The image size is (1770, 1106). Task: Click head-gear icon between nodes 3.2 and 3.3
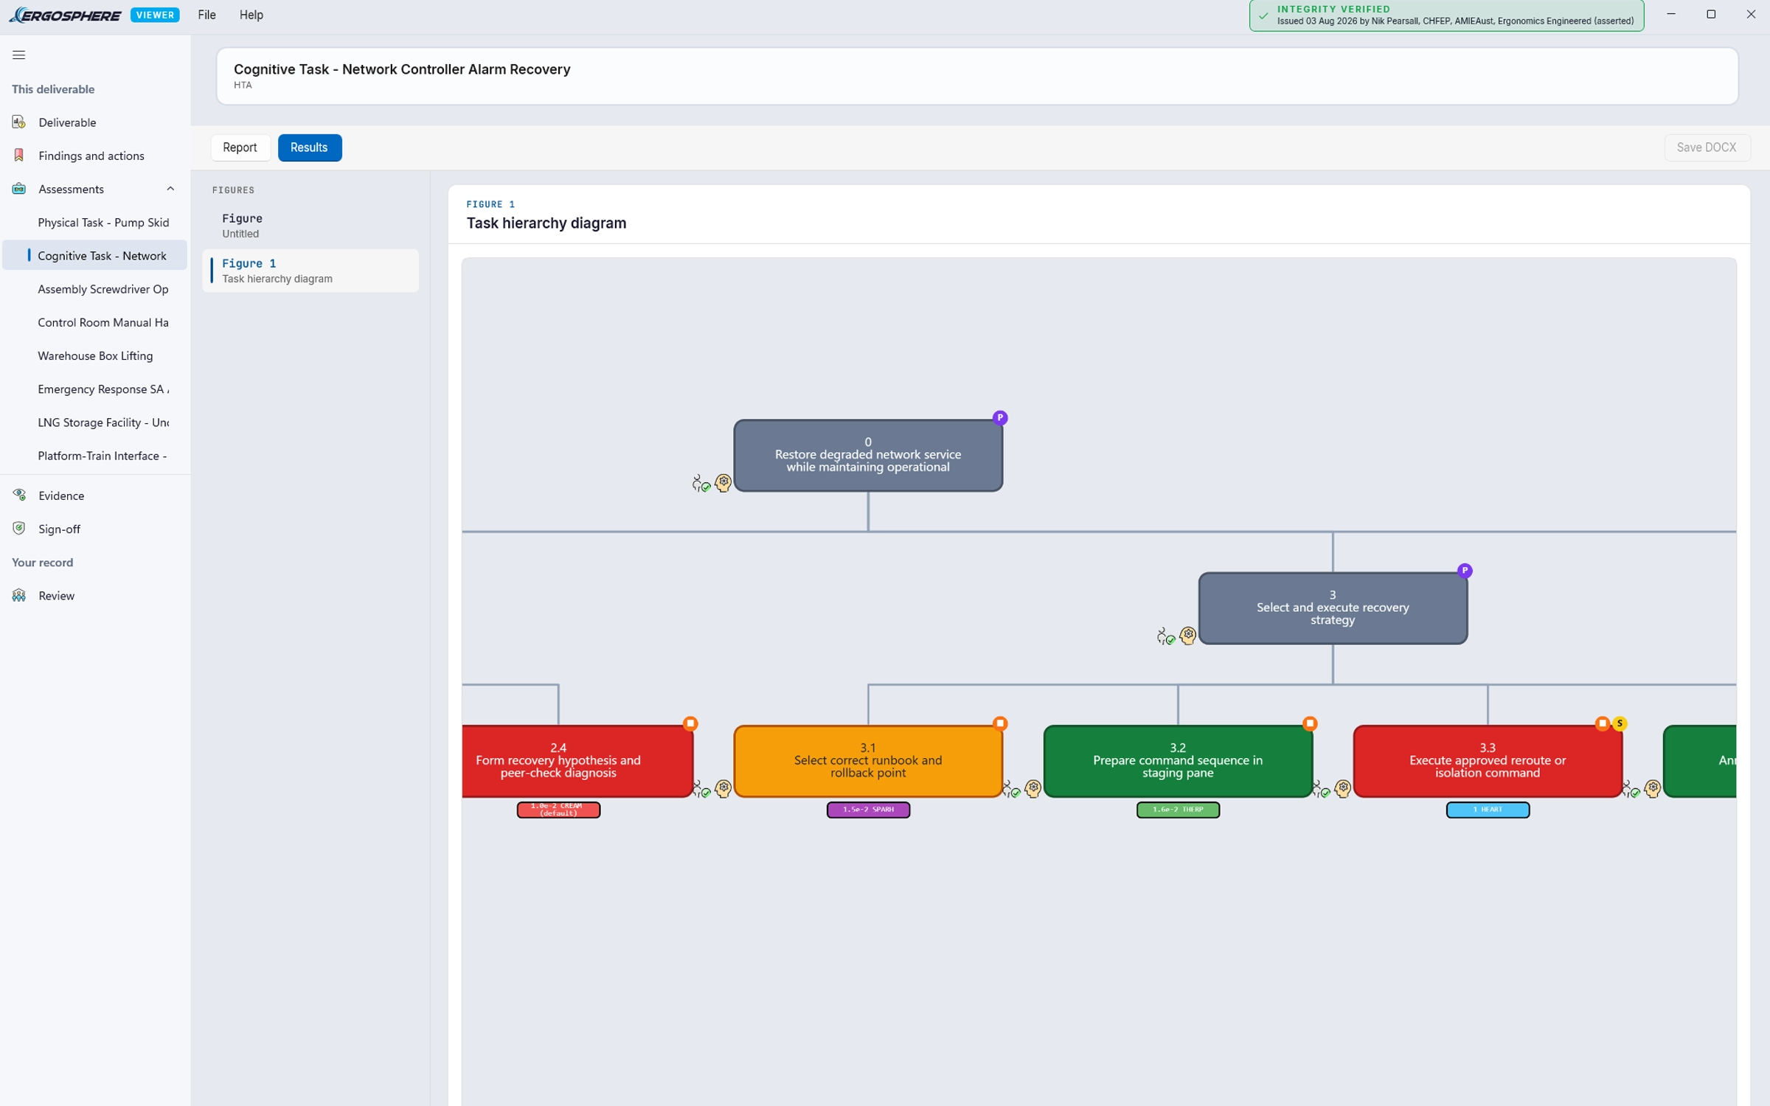[x=1343, y=789]
